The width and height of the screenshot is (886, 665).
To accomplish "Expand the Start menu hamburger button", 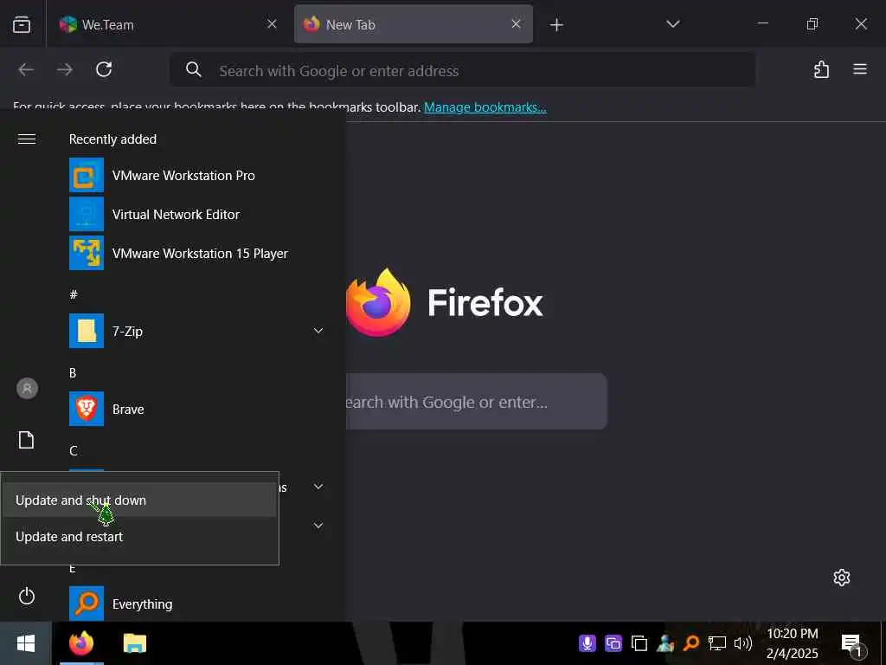I will tap(27, 139).
